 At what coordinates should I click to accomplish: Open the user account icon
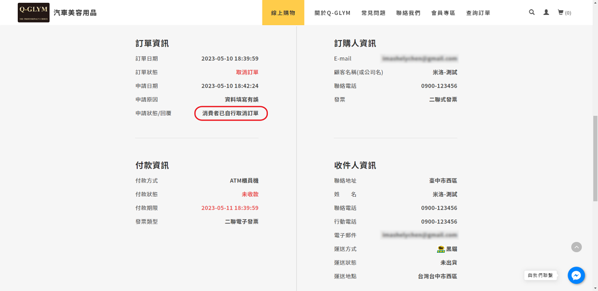(546, 13)
